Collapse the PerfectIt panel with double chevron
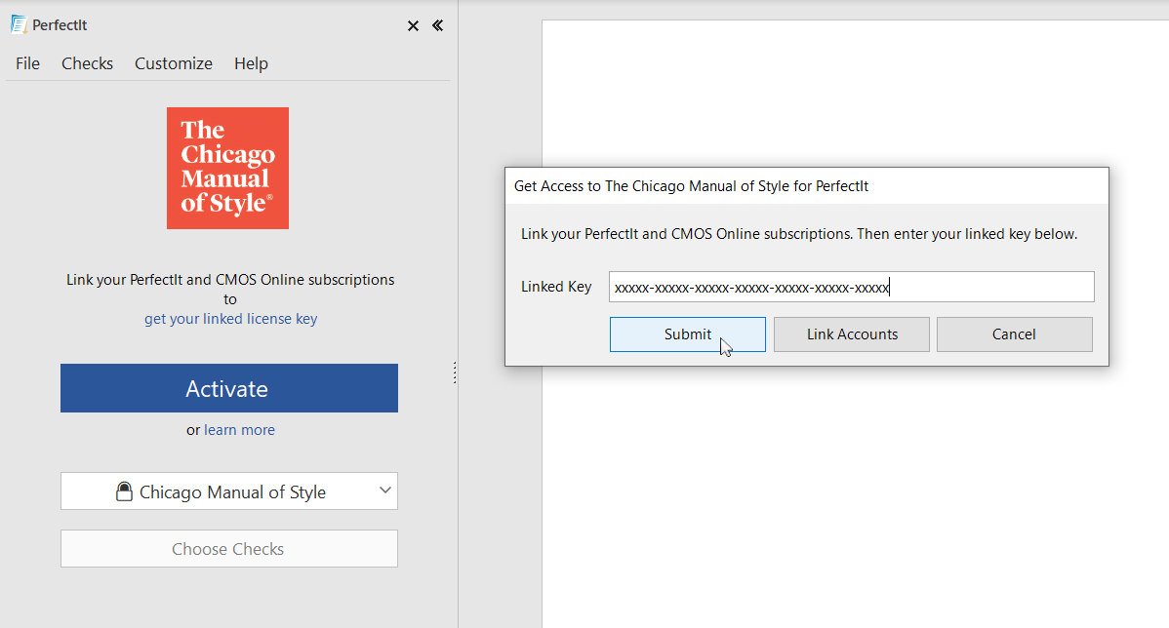 [x=437, y=26]
